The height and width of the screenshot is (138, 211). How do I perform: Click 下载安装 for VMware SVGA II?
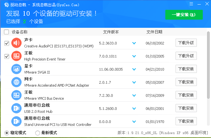pos(186,69)
